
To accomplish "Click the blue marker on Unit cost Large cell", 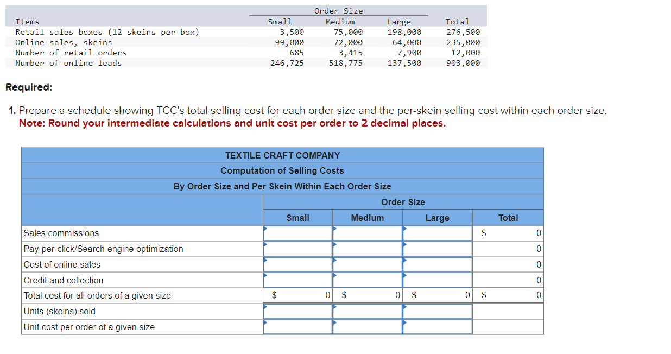I will [404, 324].
